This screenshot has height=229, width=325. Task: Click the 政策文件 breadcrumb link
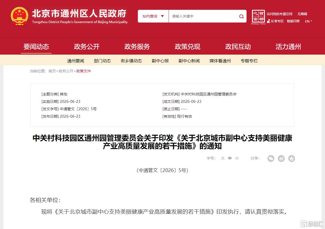point(84,71)
